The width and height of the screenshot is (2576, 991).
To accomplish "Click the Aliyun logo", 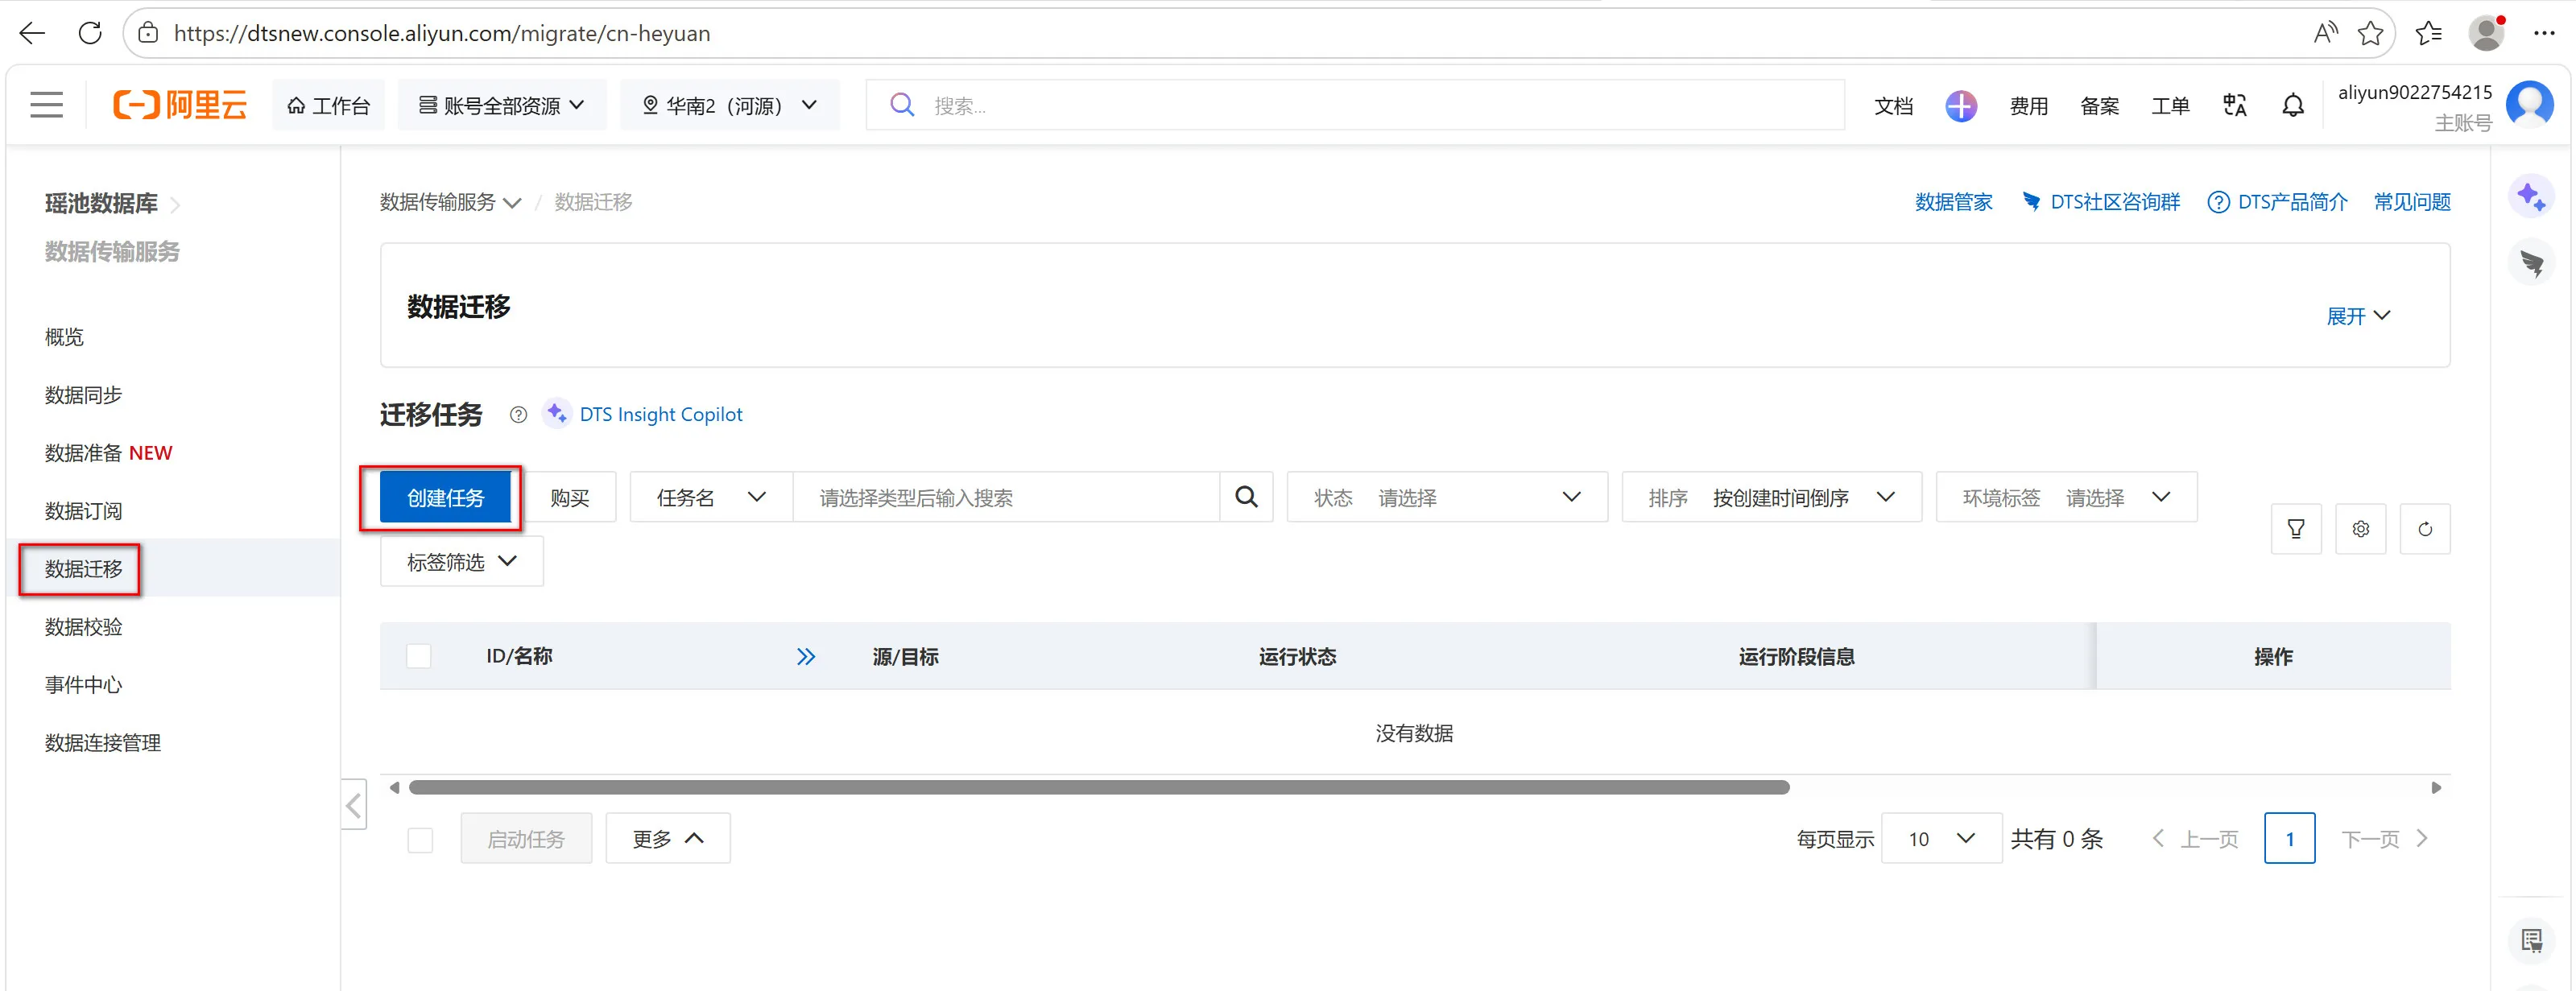I will pos(181,105).
